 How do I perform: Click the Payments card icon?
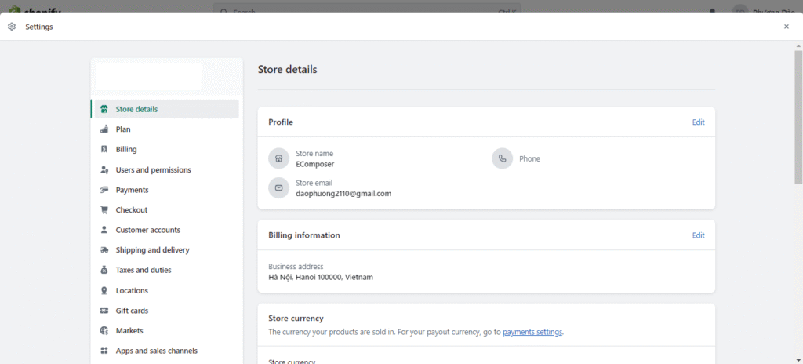(104, 190)
